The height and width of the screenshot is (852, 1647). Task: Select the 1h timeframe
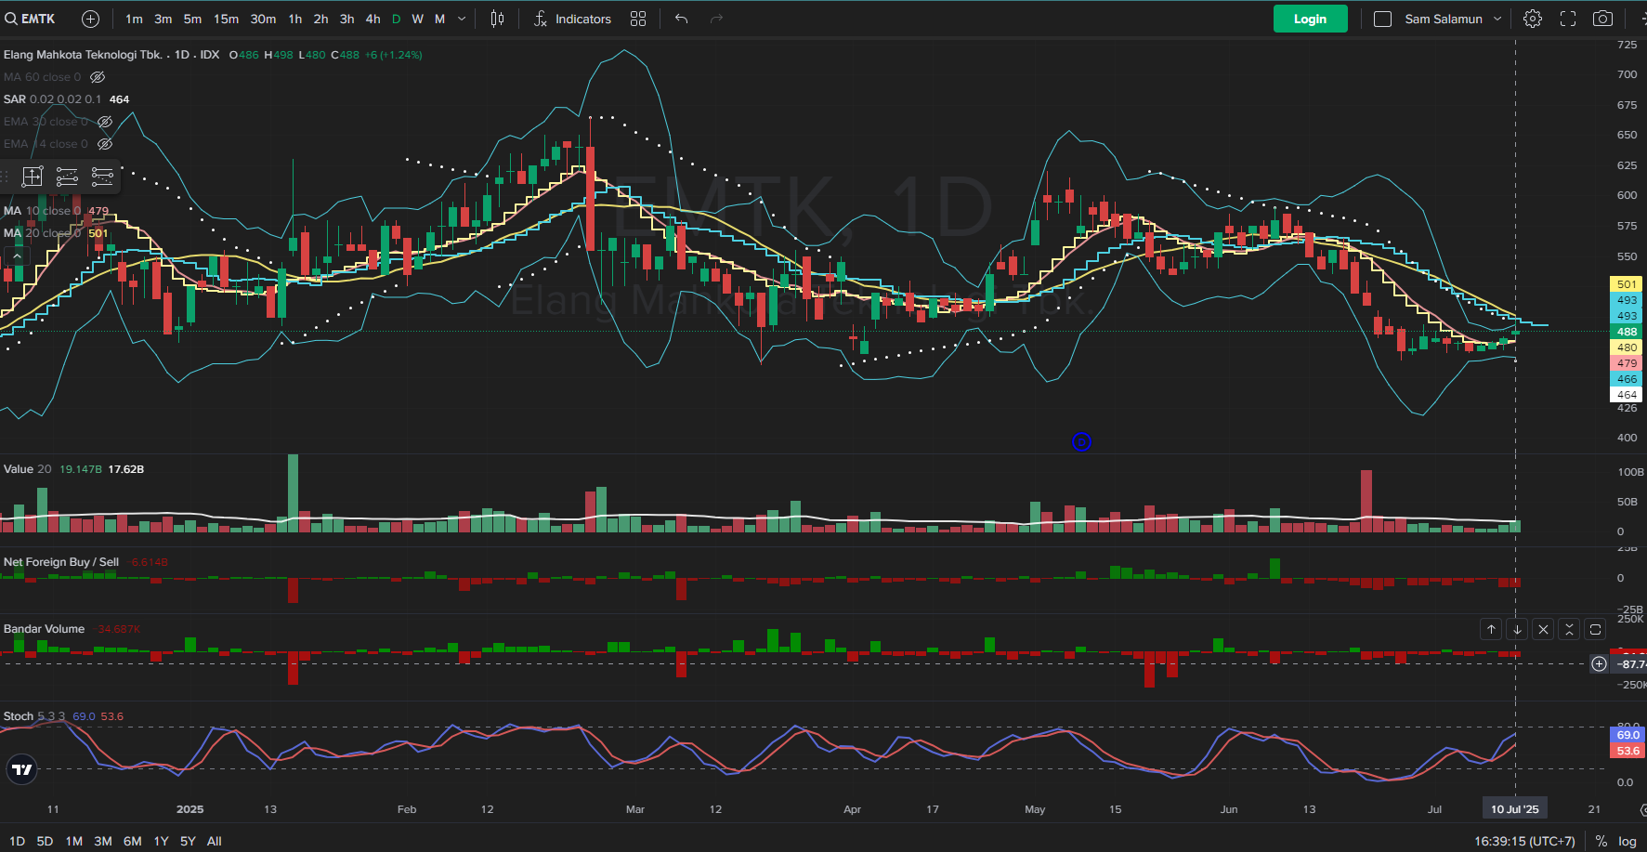coord(294,19)
